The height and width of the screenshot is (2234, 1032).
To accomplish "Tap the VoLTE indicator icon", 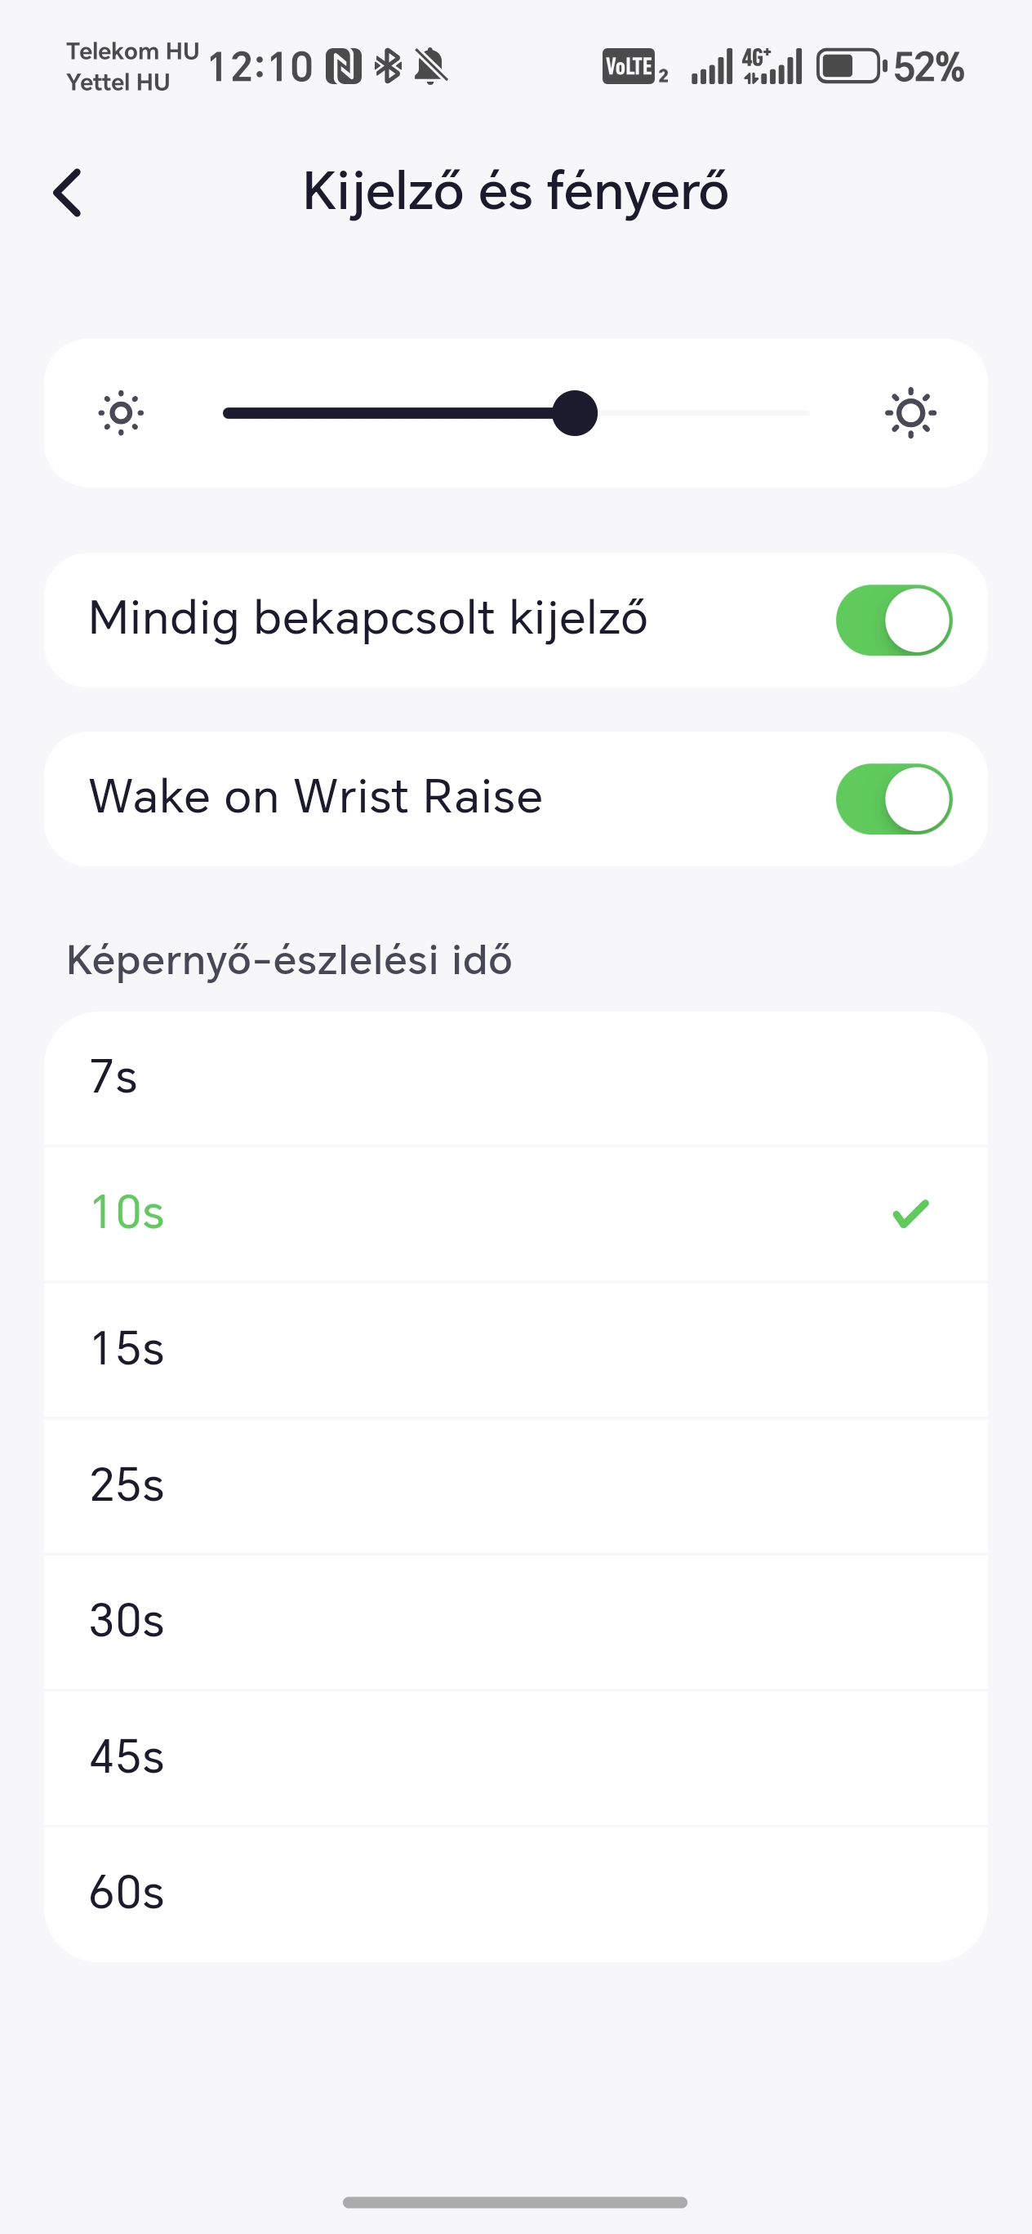I will point(636,67).
